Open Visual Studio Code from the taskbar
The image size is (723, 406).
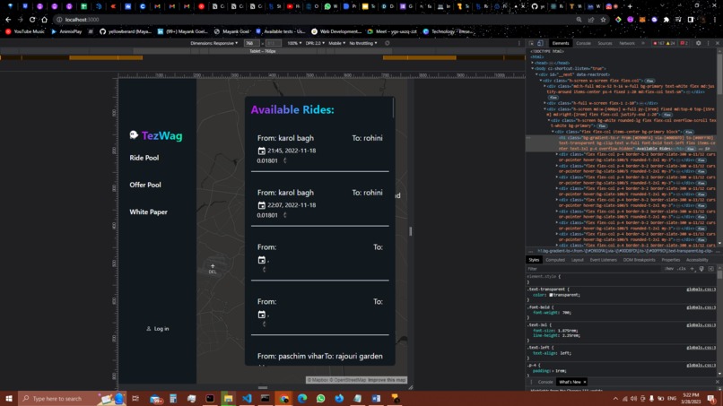point(247,399)
